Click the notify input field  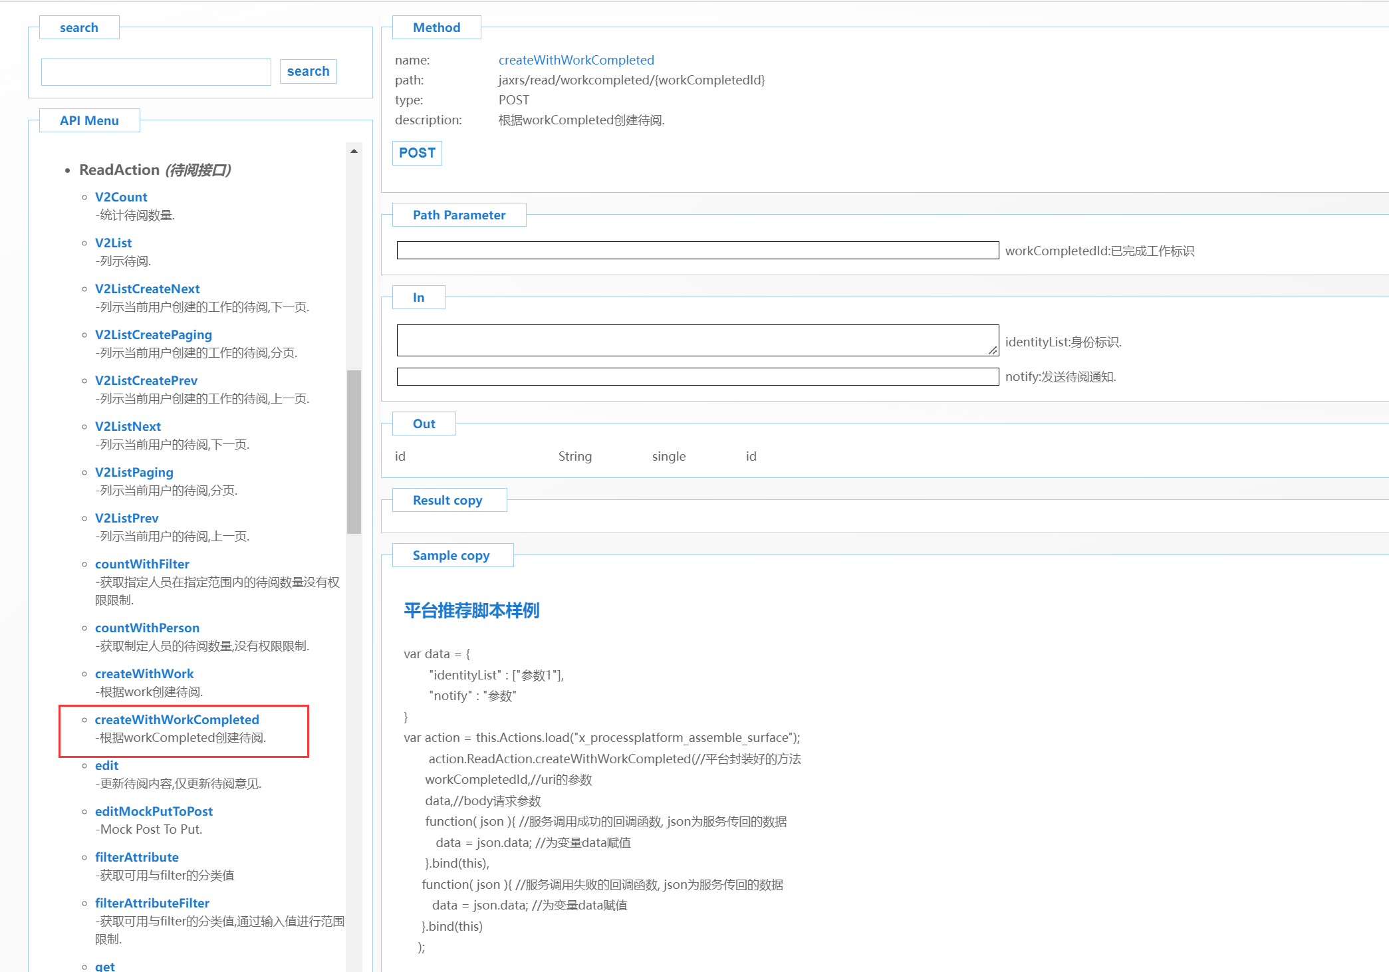[697, 377]
